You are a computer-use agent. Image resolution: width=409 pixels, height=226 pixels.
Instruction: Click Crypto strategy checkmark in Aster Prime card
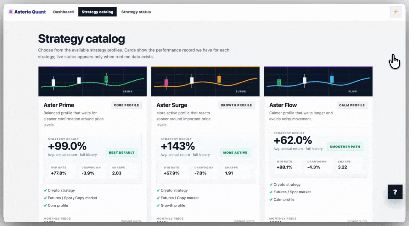(x=45, y=191)
